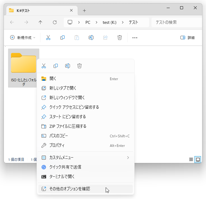Screen dimensions: 206x199
Task: Open プロパティ from the context menu
Action: tap(85, 145)
